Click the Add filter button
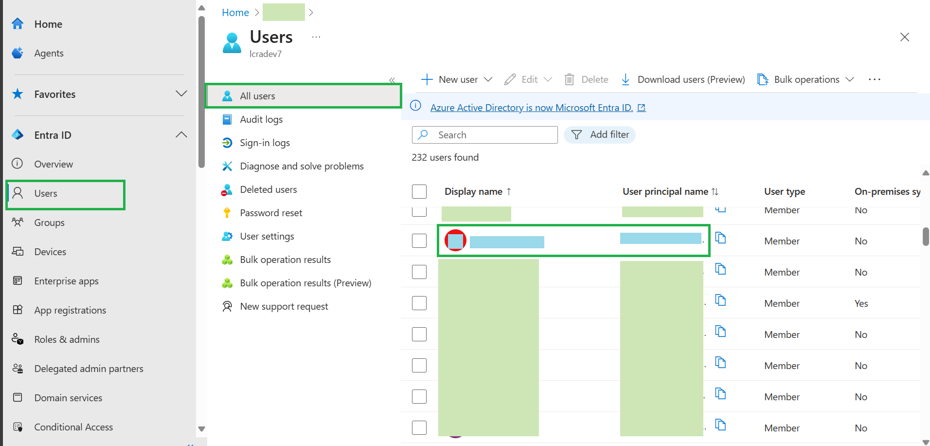Viewport: 930px width, 446px height. pos(600,134)
